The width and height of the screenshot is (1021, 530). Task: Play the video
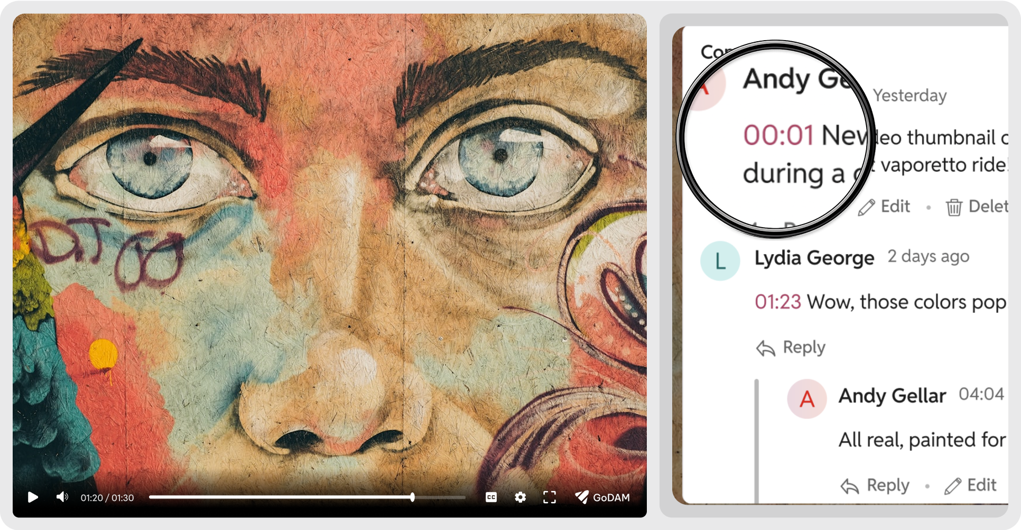[x=33, y=497]
